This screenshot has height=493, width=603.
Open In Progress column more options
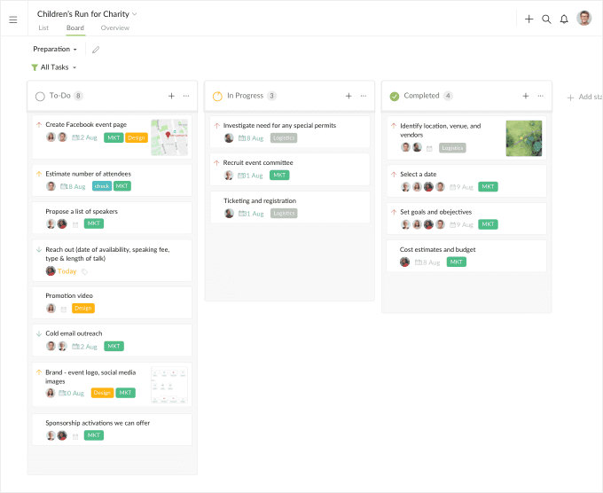click(364, 96)
